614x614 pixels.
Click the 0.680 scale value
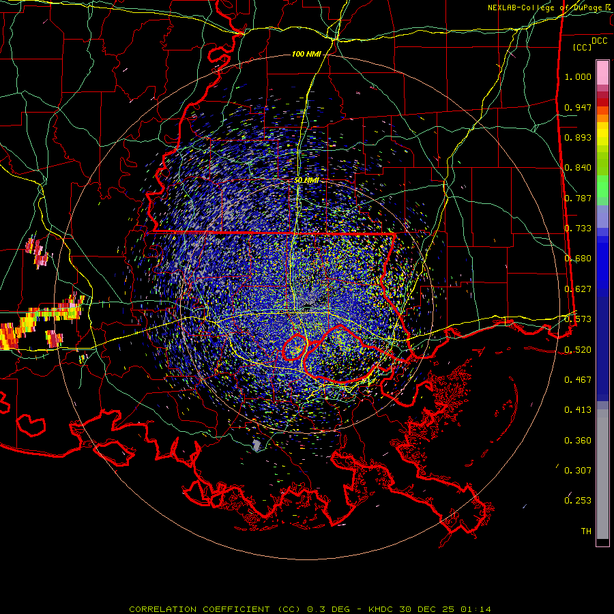[578, 259]
